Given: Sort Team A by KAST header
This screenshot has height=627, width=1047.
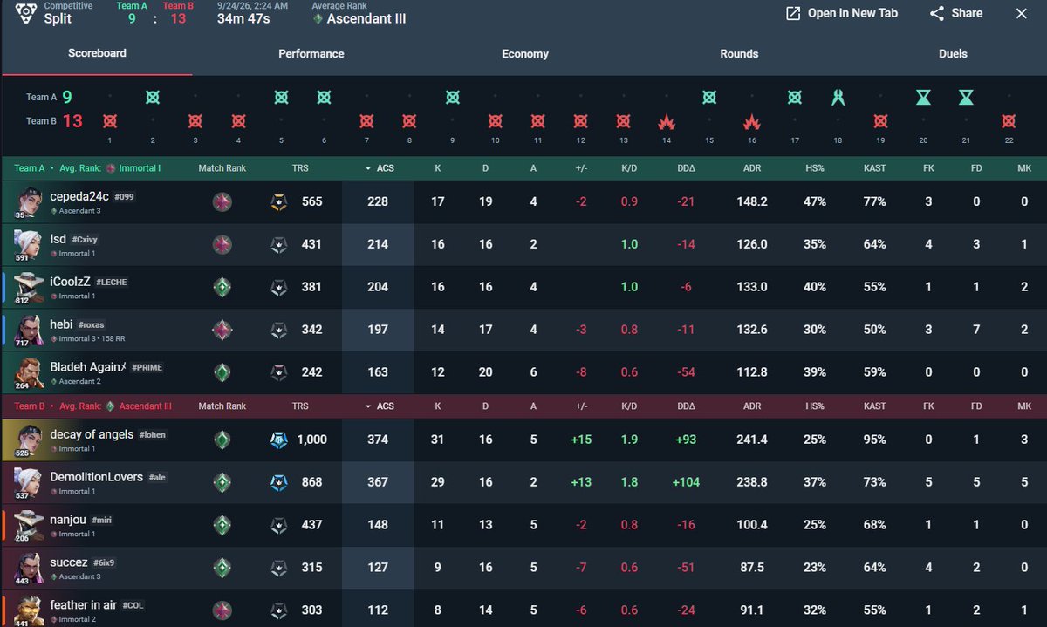Looking at the screenshot, I should 874,167.
